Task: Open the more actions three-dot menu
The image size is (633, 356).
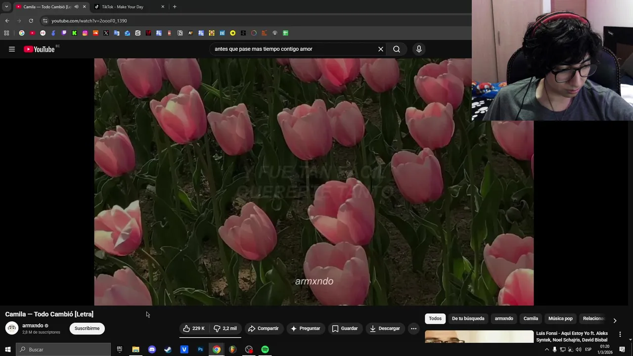Action: [414, 328]
